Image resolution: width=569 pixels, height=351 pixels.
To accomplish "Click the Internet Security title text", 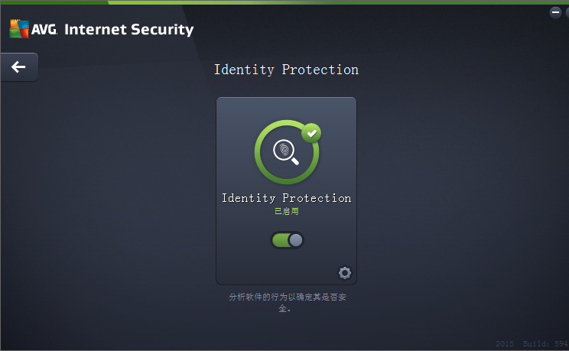I will tap(128, 29).
